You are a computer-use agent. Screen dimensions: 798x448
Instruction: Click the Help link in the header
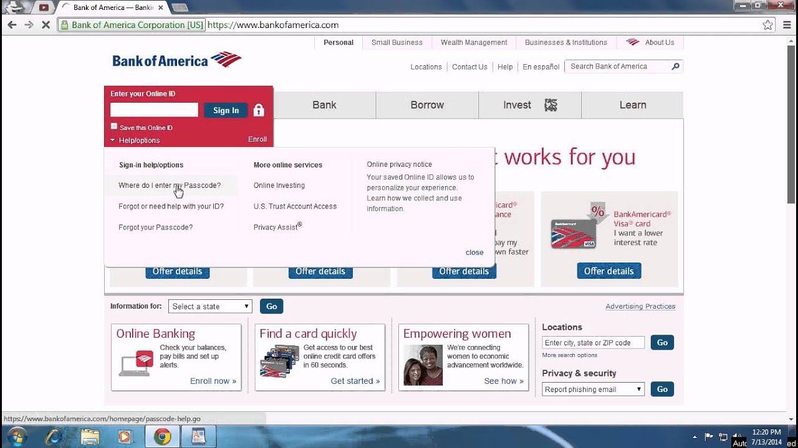[505, 67]
